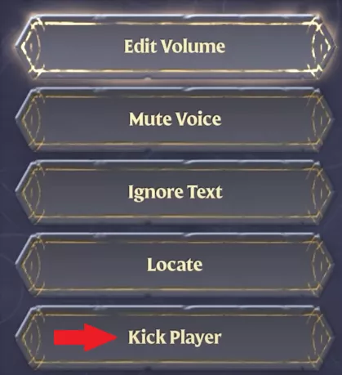Viewport: 342px width, 375px height.
Task: Click the right diamond ornament on Edit Volume
Action: tap(321, 47)
